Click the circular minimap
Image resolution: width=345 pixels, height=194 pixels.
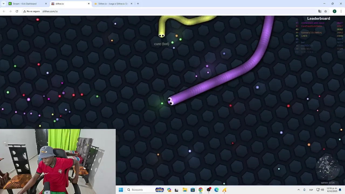[327, 168]
